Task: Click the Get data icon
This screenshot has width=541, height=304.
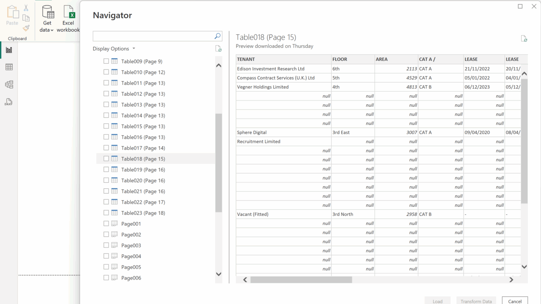Action: click(47, 12)
